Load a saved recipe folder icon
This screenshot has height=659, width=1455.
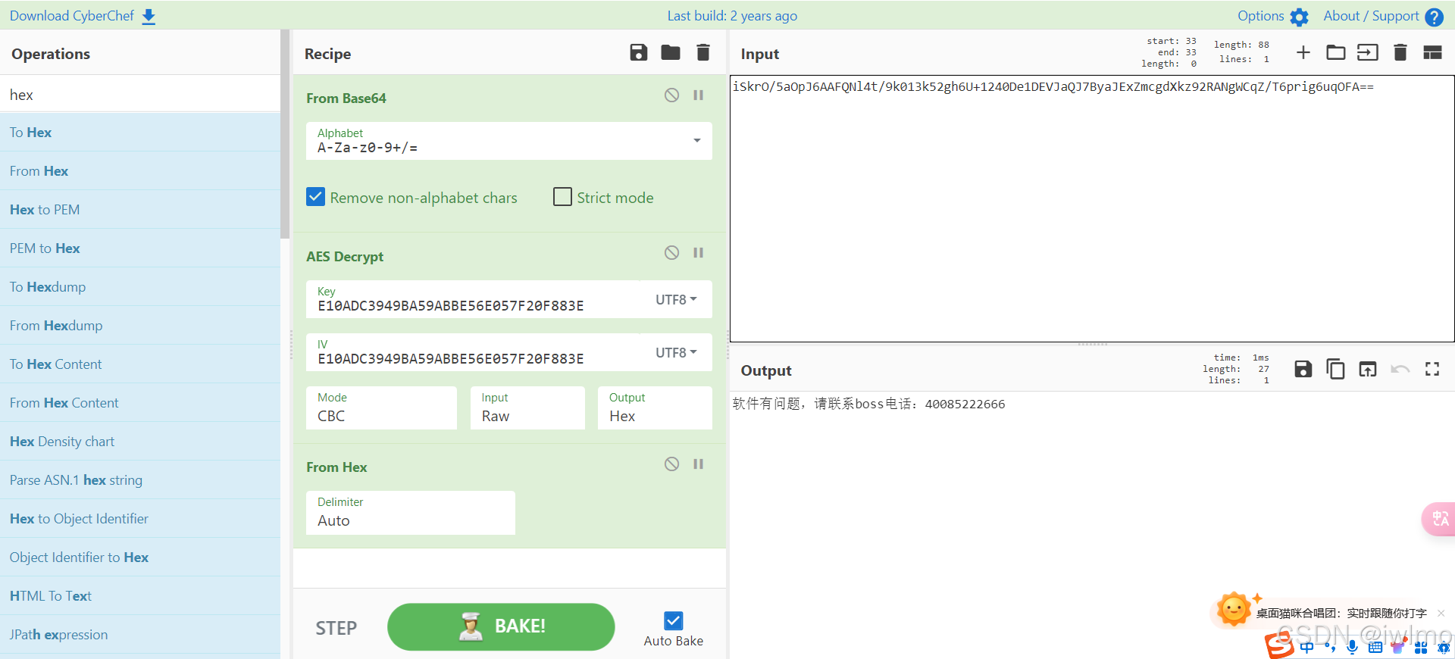[x=671, y=52]
